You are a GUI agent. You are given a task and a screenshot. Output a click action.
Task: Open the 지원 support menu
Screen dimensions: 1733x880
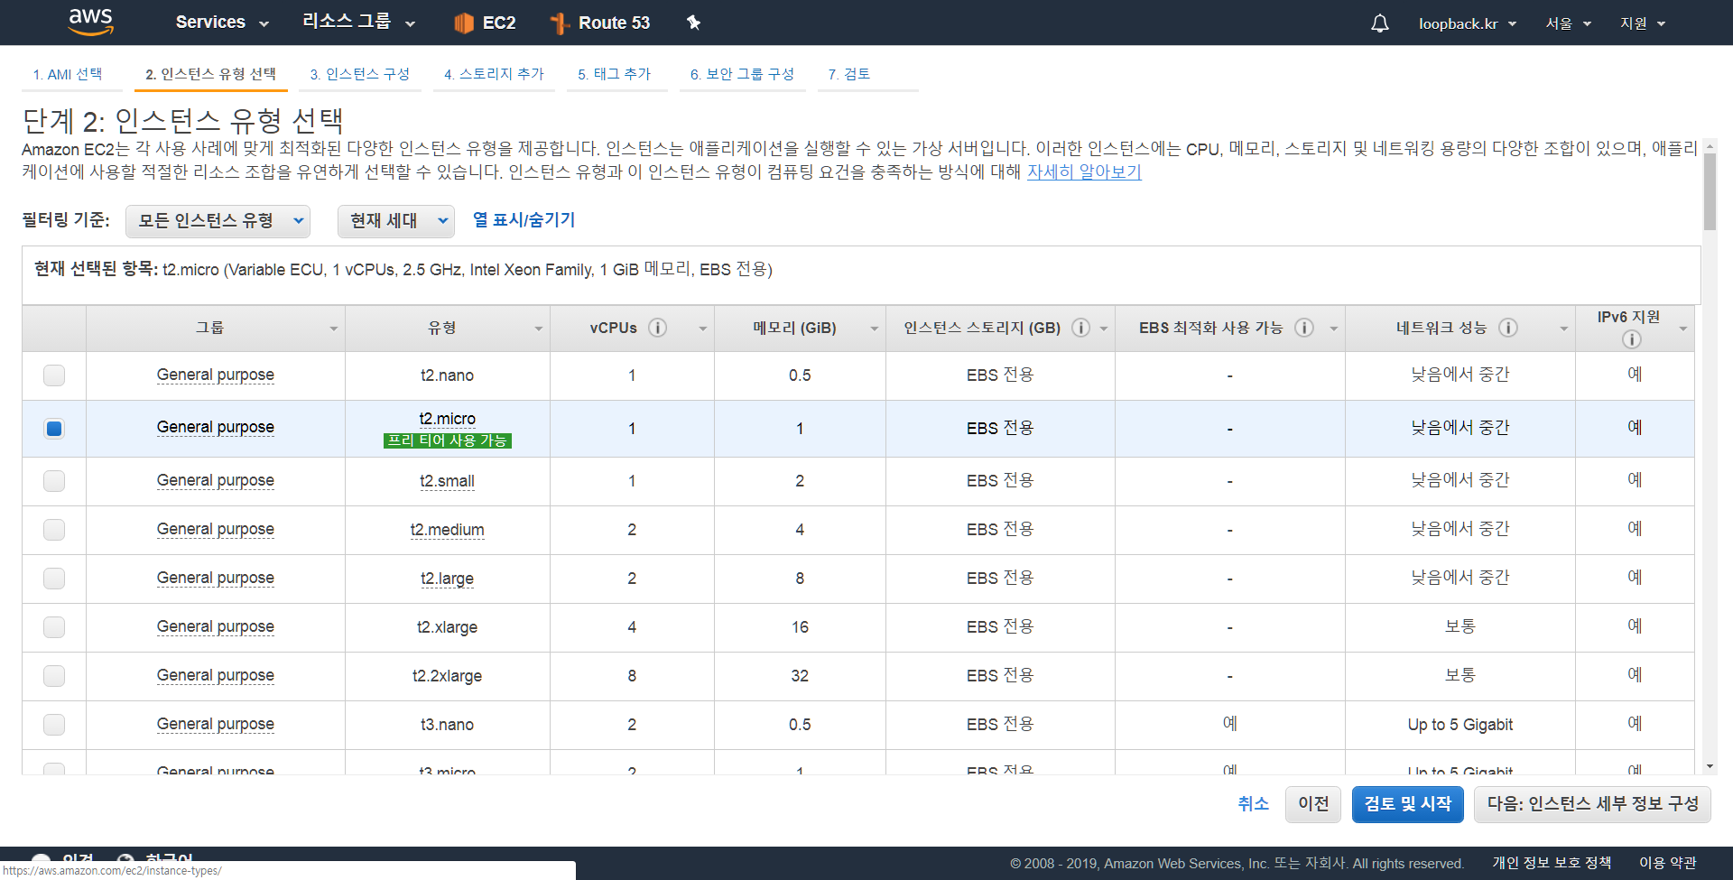click(1642, 23)
